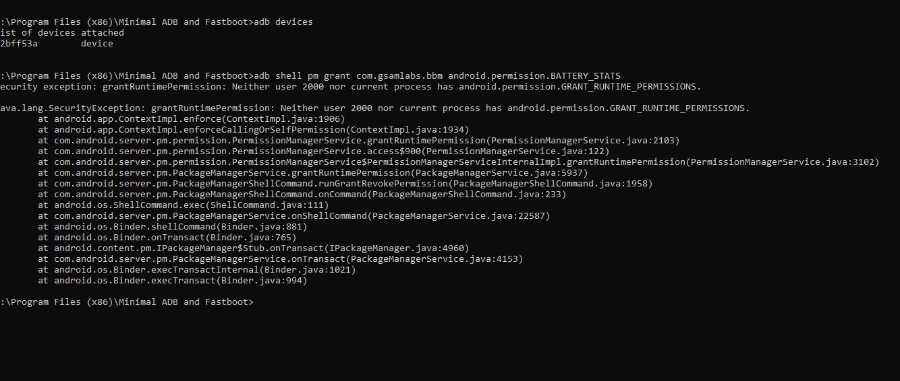The height and width of the screenshot is (381, 900).
Task: Click the access$900 stack trace line
Action: coord(324,151)
